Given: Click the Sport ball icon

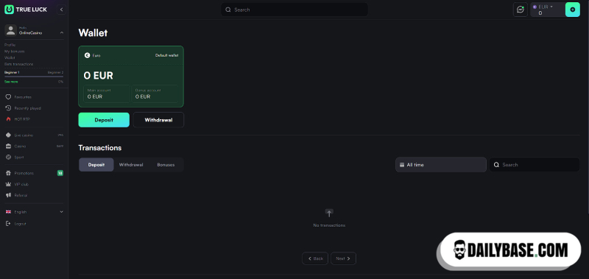Looking at the screenshot, I should pyautogui.click(x=8, y=157).
